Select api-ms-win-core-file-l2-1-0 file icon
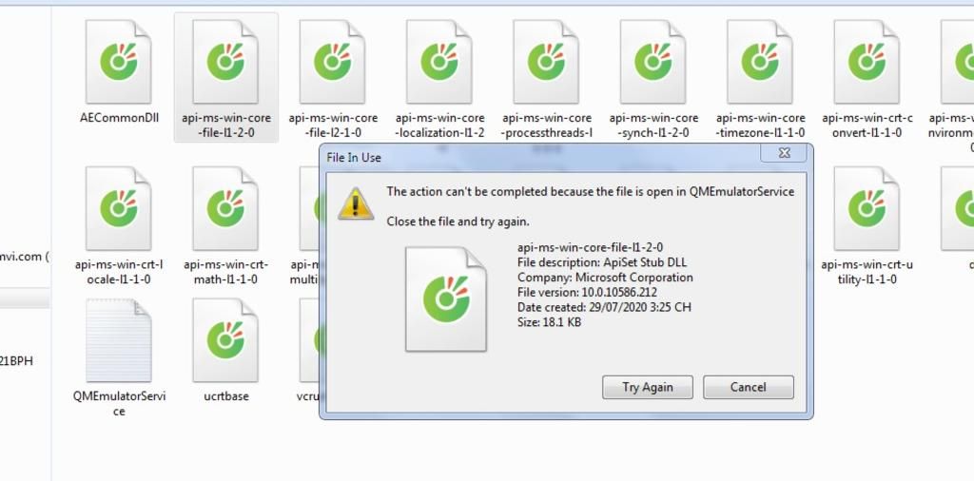974x481 pixels. click(x=332, y=62)
